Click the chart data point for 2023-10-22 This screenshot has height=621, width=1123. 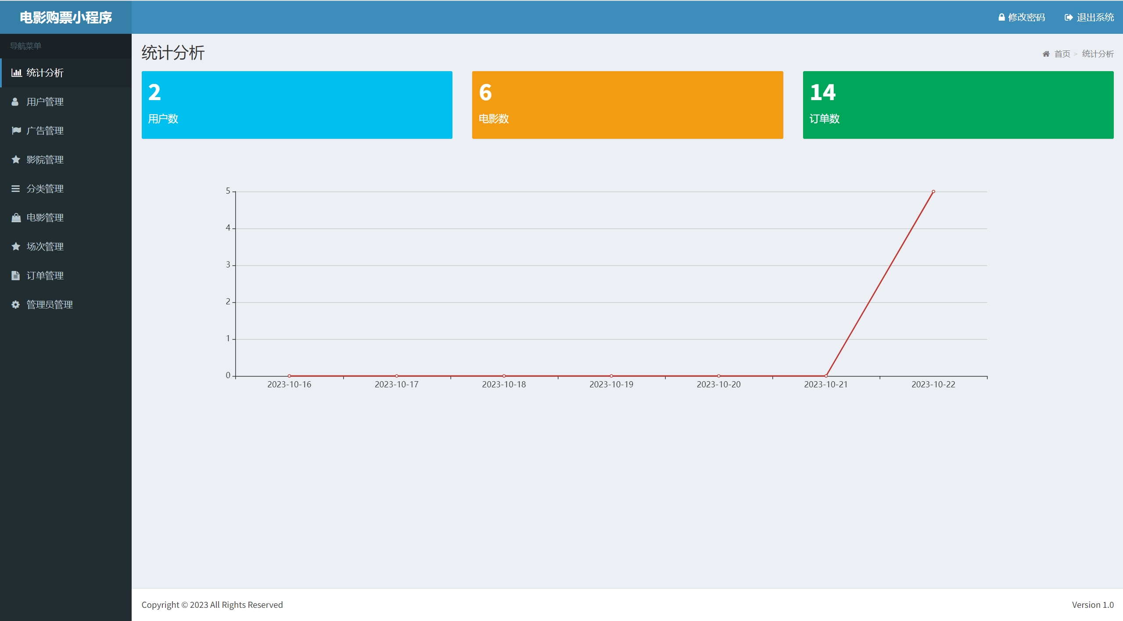933,191
